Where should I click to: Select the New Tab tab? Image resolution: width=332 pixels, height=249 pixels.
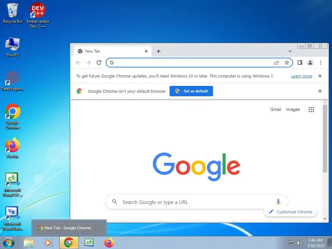click(113, 51)
